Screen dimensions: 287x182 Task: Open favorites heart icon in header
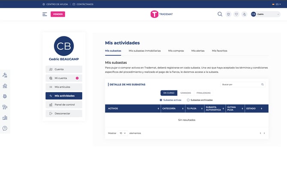click(x=236, y=14)
